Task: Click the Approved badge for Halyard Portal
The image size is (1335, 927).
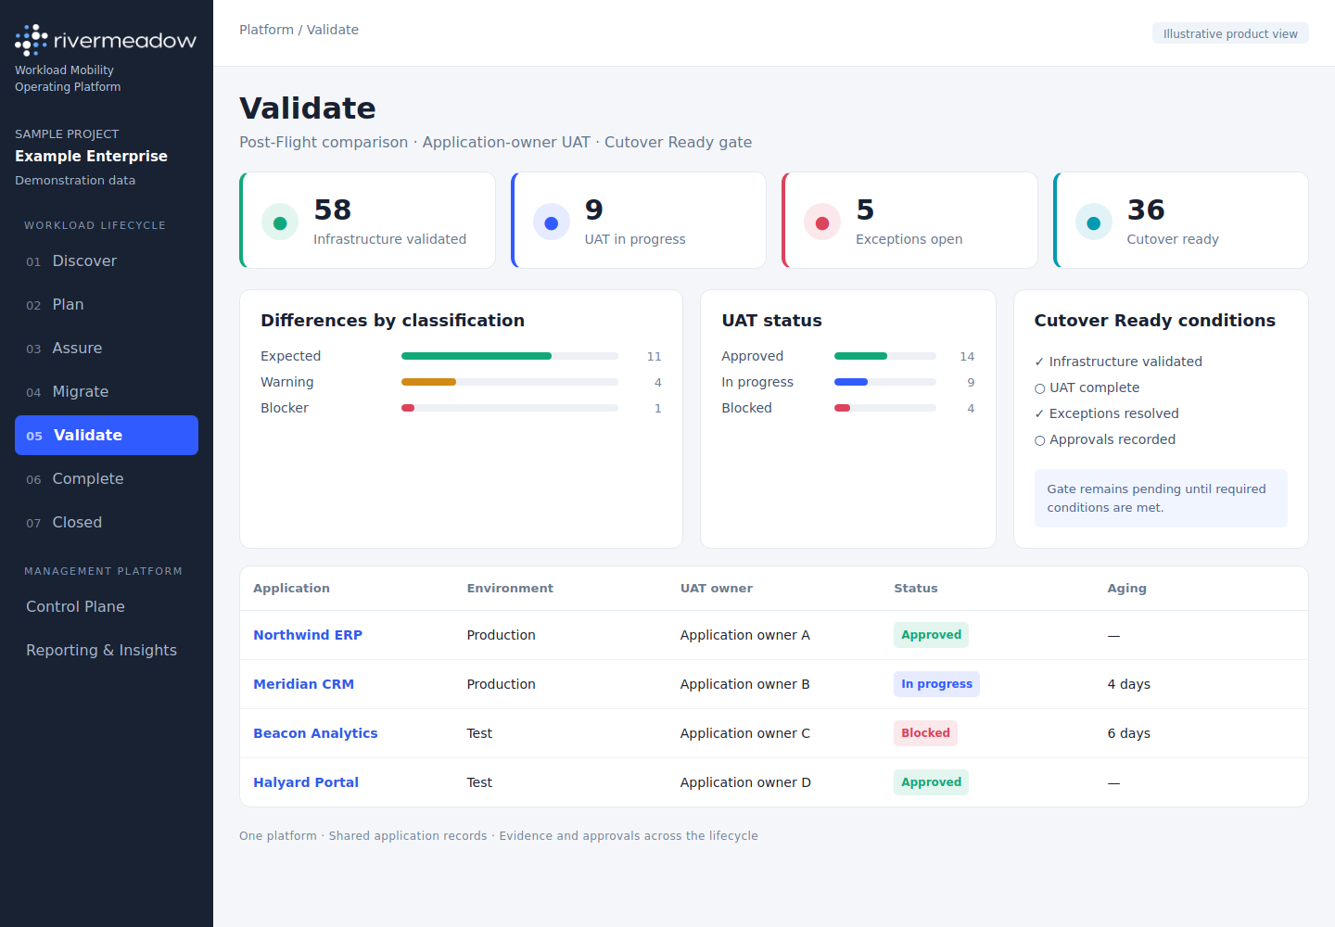Action: point(932,782)
